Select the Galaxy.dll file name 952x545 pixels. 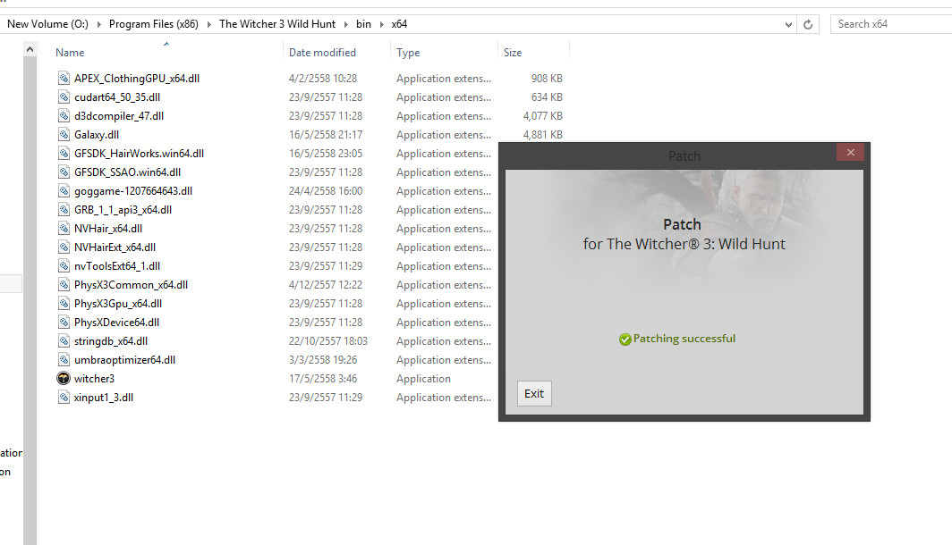coord(97,135)
